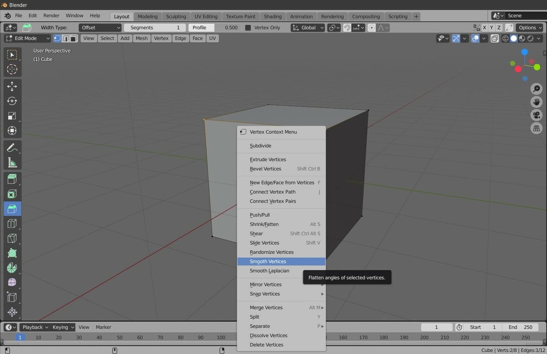Screen dimensions: 547x354
Task: Select the Bevel tool
Action: pos(12,209)
